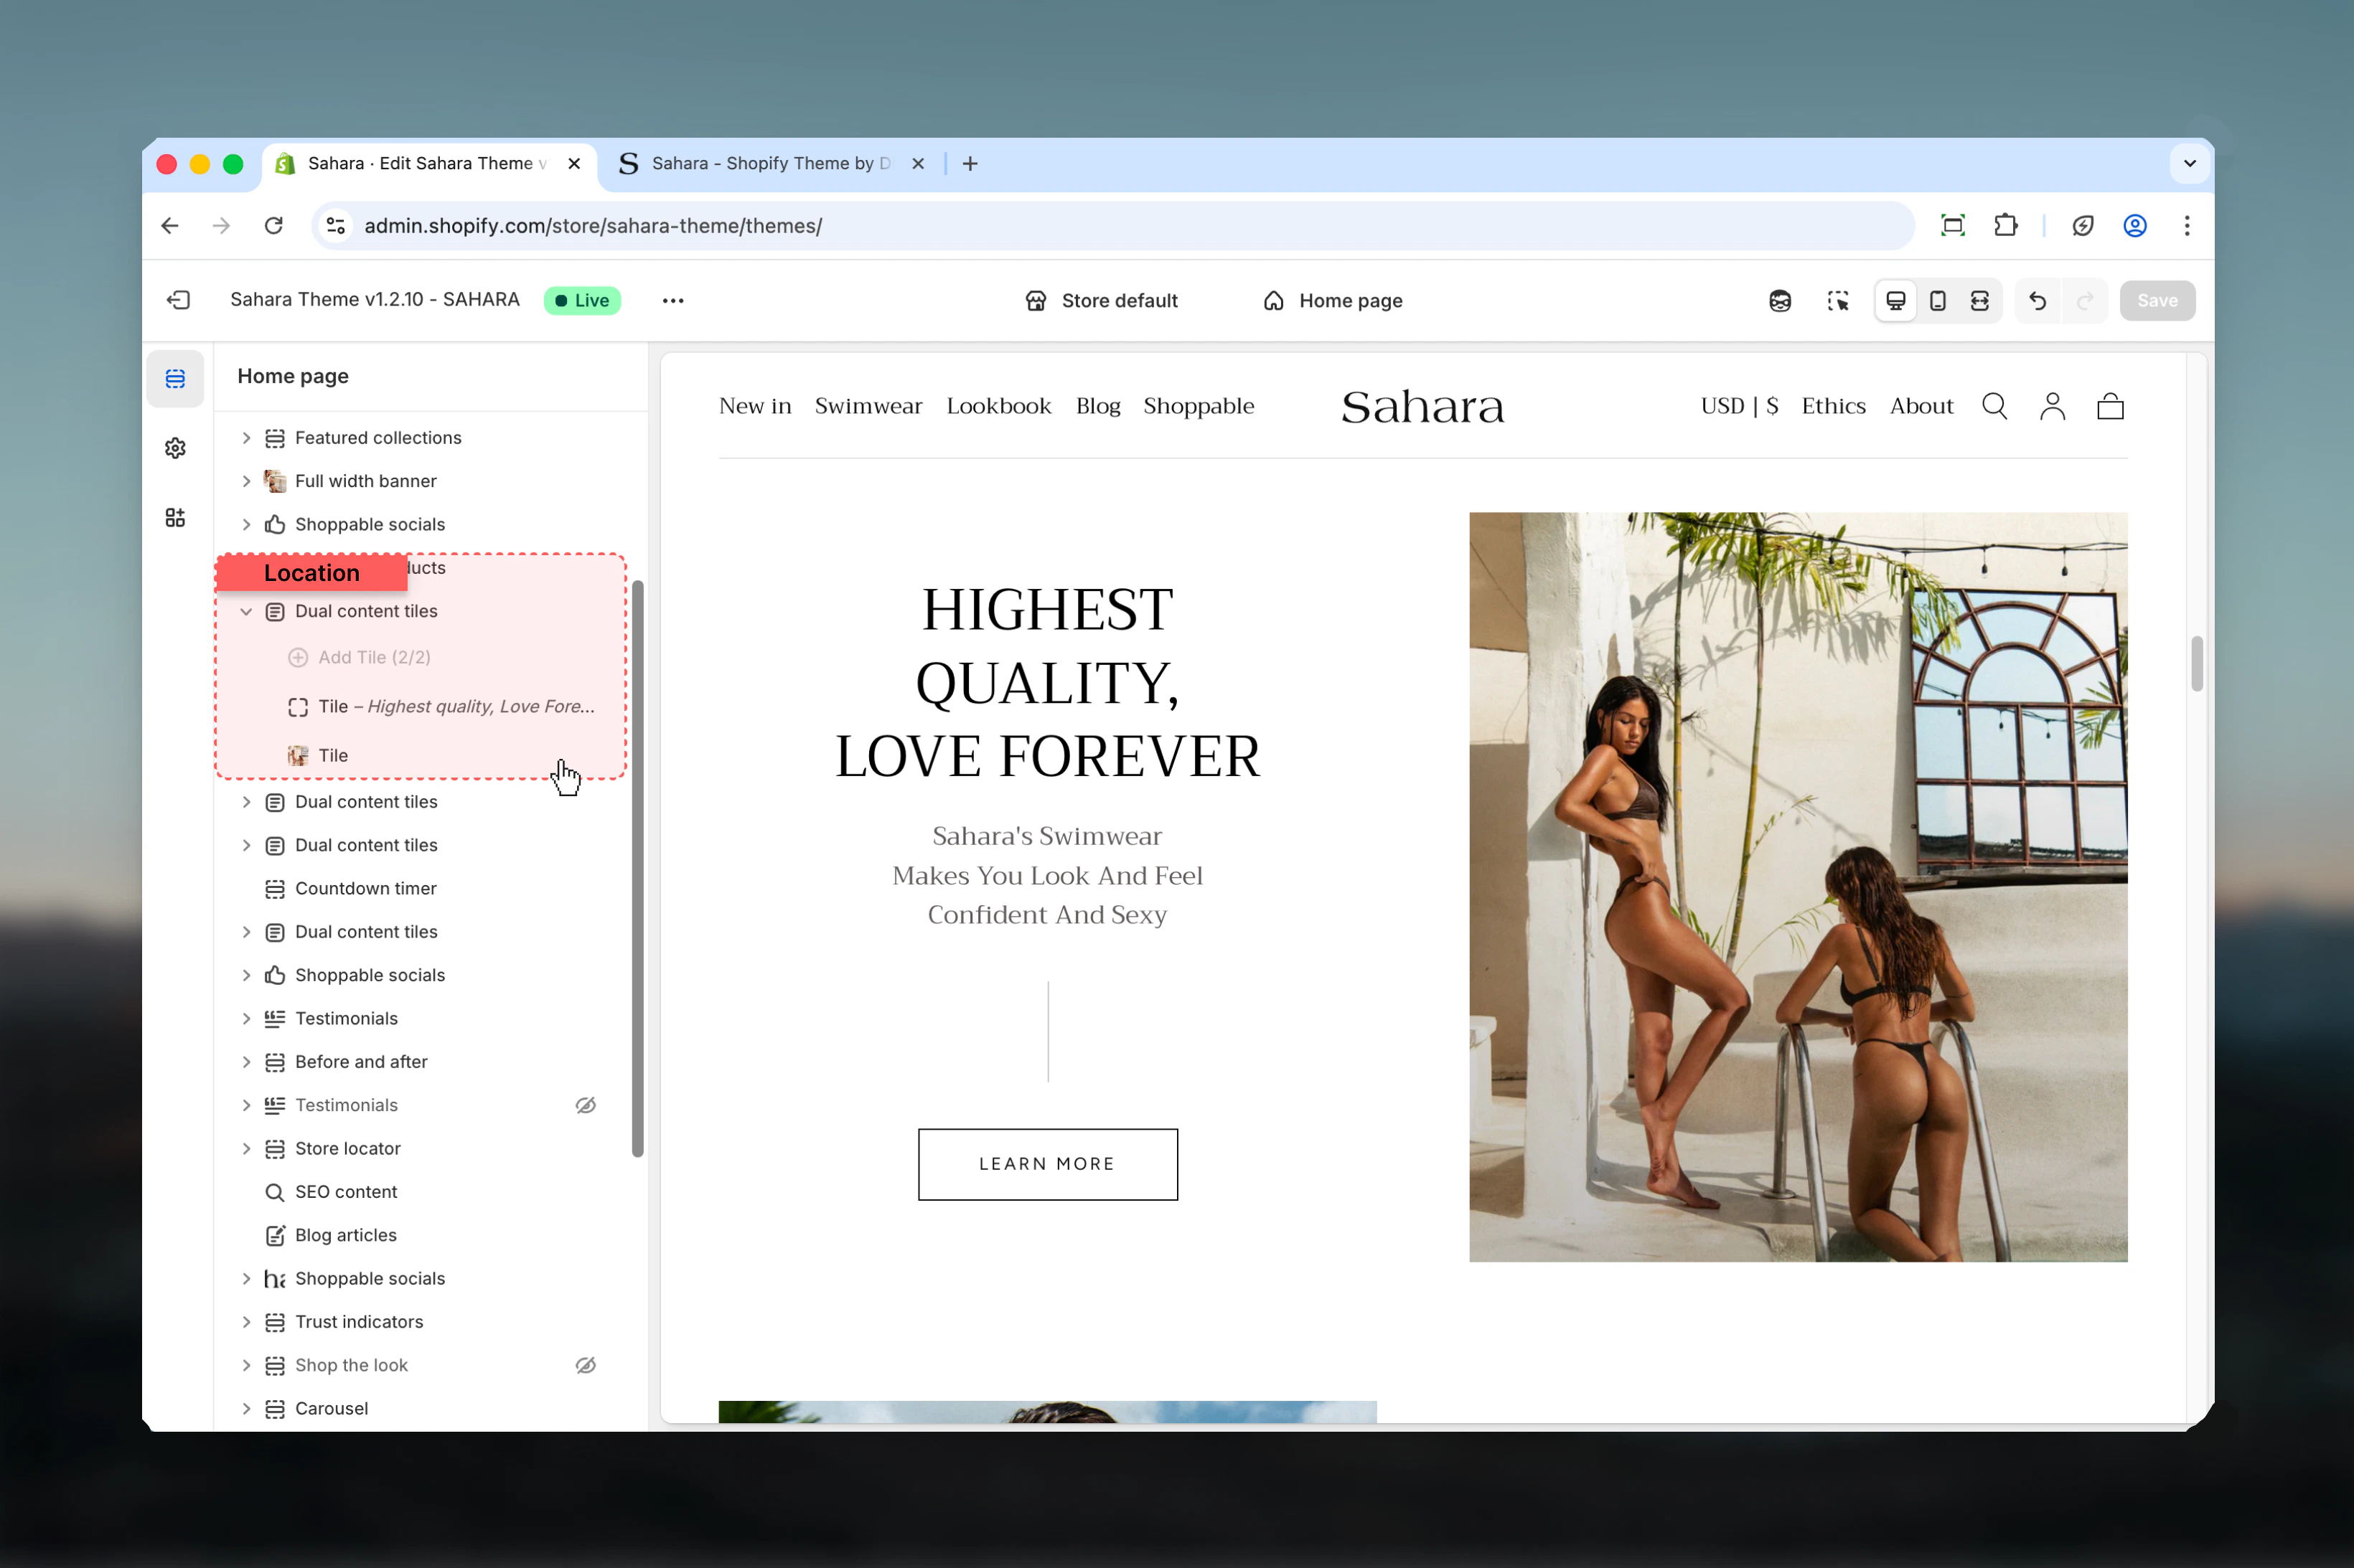Open the Store default market selector

1100,301
